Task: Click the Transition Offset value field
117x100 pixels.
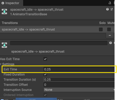Action: tap(79, 85)
